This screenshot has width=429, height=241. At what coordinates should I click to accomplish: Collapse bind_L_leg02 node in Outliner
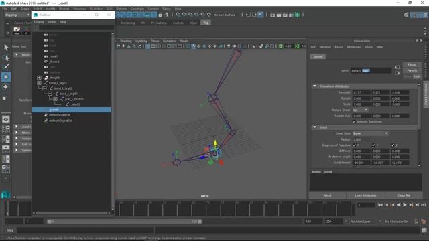click(44, 88)
